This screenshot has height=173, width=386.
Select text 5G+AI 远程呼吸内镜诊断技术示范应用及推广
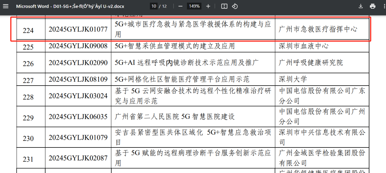coord(187,63)
